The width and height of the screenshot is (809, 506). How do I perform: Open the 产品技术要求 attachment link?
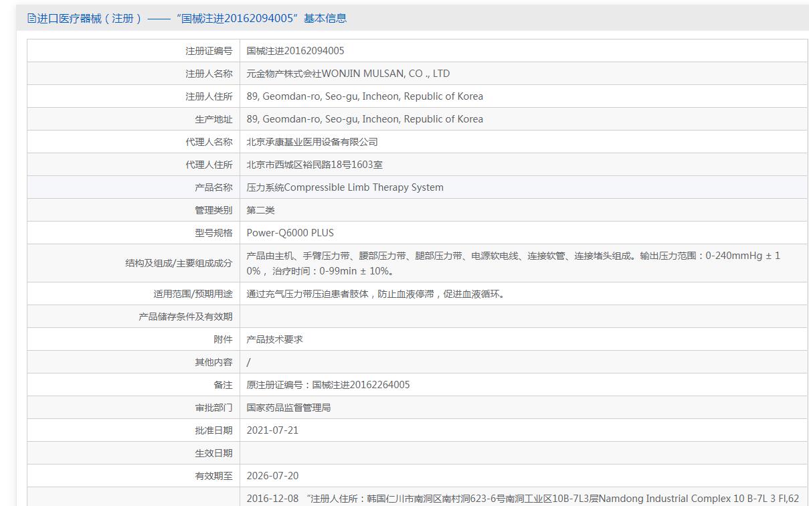click(274, 339)
